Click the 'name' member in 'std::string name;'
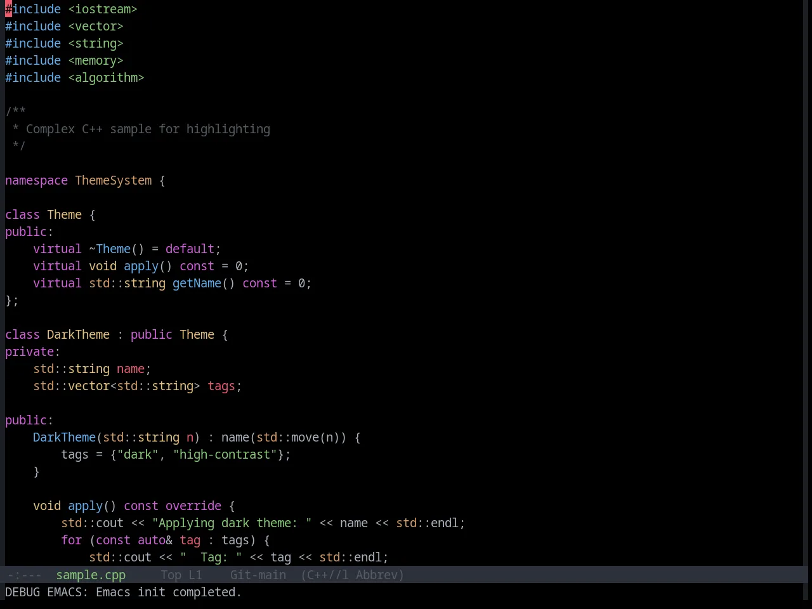The height and width of the screenshot is (609, 812). click(131, 369)
